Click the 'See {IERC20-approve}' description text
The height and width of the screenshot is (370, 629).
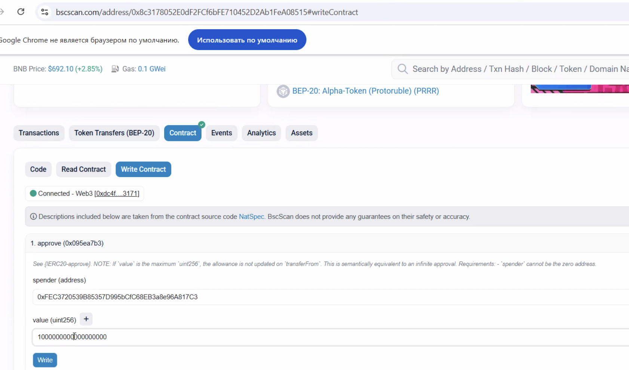point(314,264)
